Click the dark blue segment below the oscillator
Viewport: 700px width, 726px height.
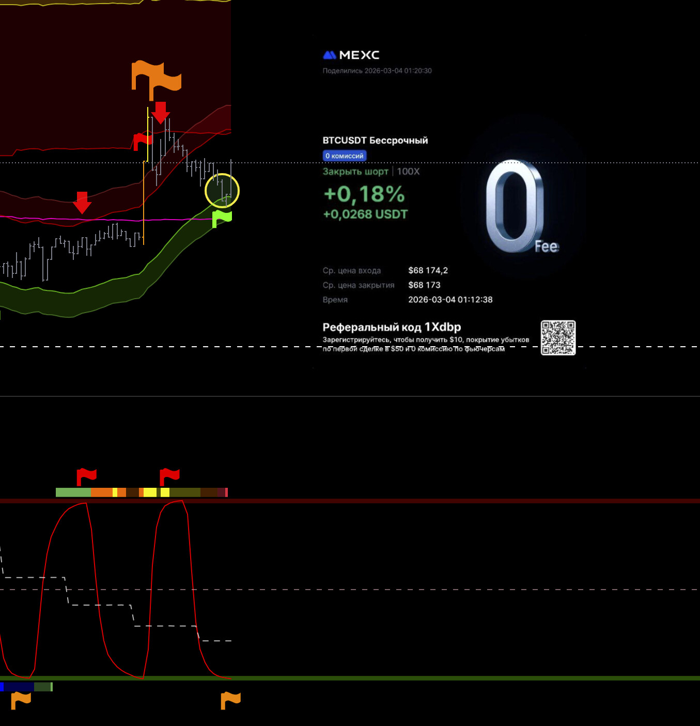(x=19, y=687)
